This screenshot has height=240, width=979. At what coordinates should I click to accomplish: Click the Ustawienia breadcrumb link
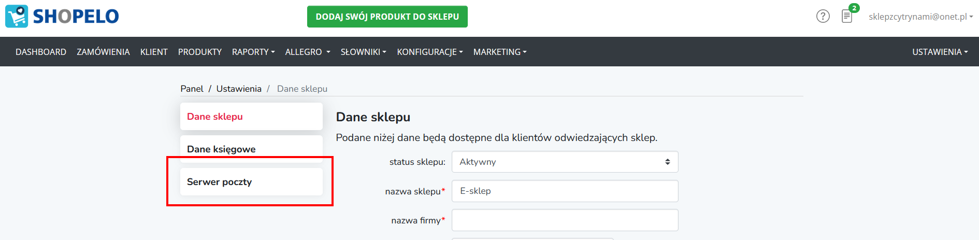point(239,89)
